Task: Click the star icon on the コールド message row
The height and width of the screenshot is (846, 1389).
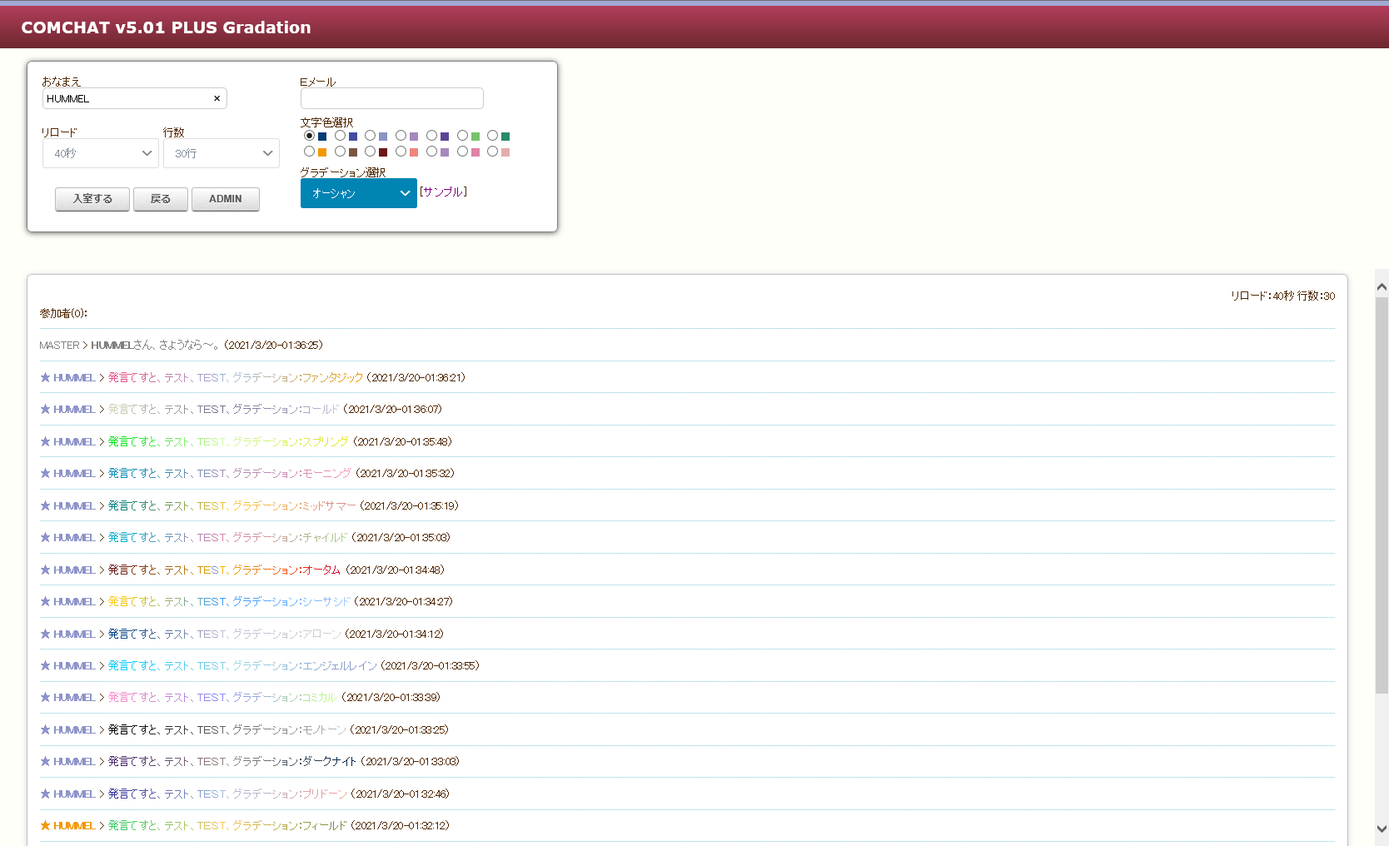Action: click(45, 409)
